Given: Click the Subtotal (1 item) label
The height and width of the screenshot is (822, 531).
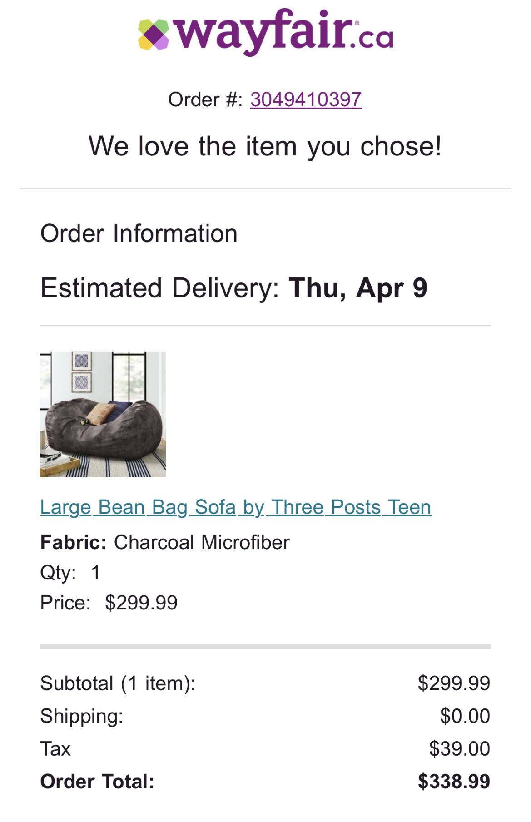Looking at the screenshot, I should 118,683.
